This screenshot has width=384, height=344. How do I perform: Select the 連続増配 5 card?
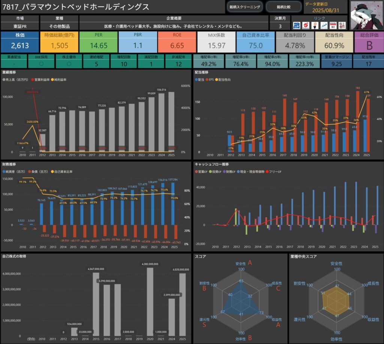(x=96, y=61)
